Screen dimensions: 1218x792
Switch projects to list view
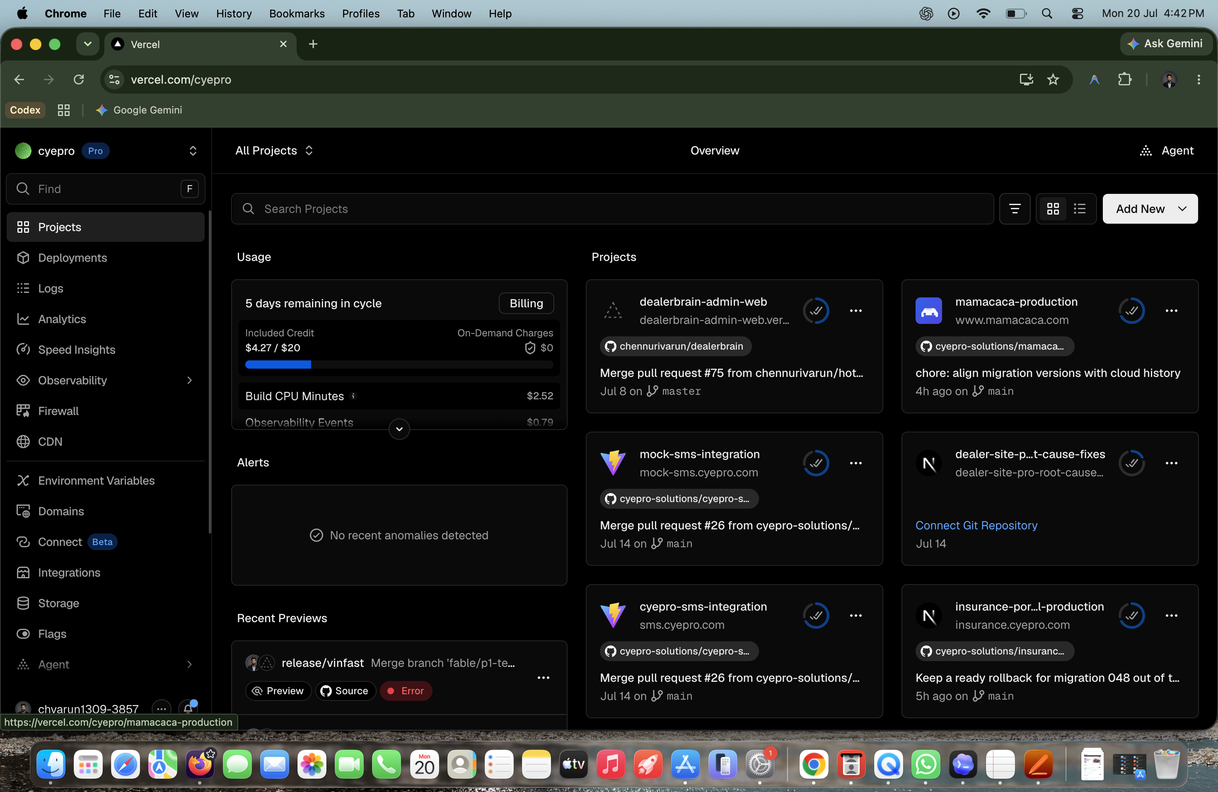[1079, 209]
